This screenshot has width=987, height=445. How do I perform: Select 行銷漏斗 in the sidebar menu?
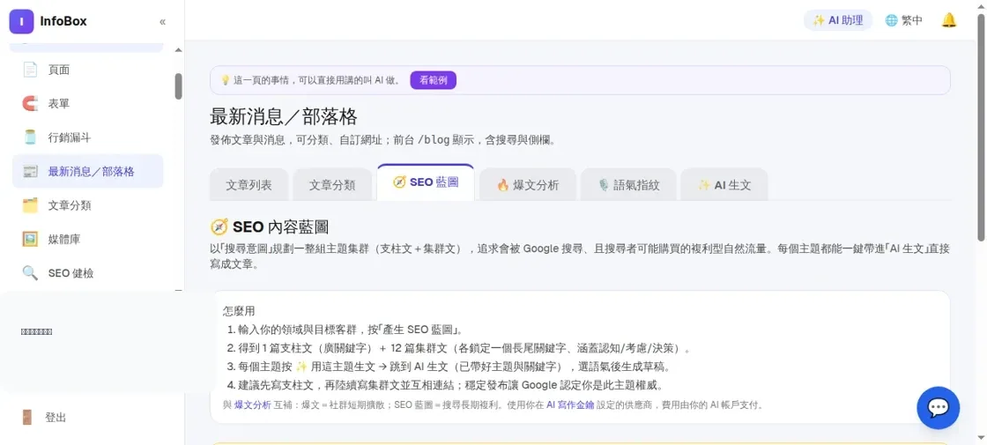(70, 137)
